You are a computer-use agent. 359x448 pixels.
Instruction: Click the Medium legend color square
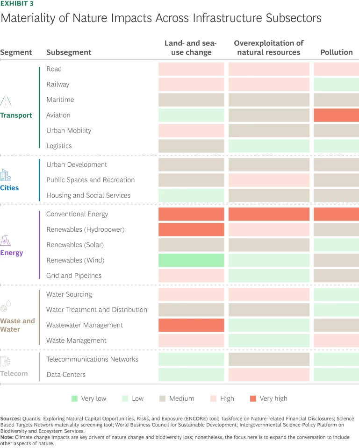coord(162,398)
